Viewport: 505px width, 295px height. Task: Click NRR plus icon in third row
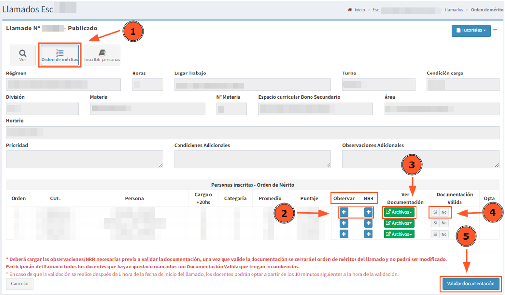368,234
